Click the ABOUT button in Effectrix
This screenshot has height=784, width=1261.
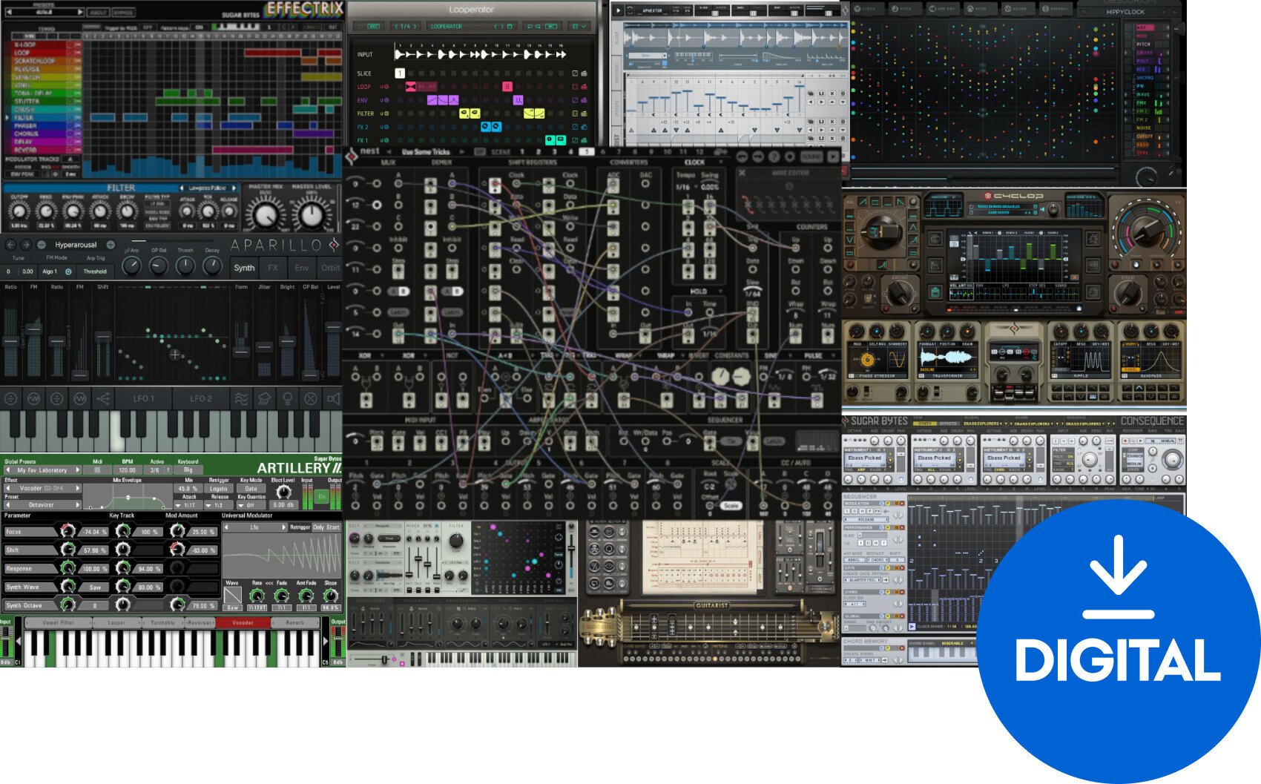click(97, 13)
